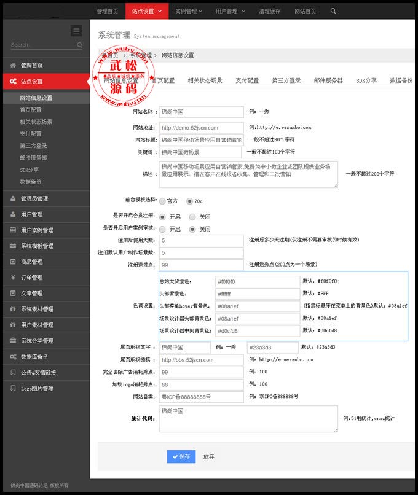Click the gift icon beside 系统素材管理
This screenshot has width=418, height=495.
point(13,309)
